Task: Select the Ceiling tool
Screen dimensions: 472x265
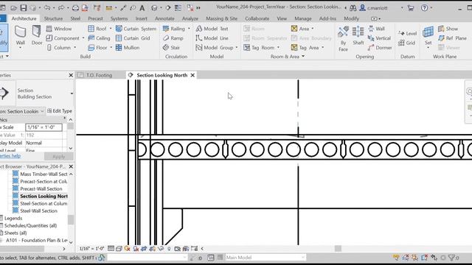Action: (x=99, y=38)
